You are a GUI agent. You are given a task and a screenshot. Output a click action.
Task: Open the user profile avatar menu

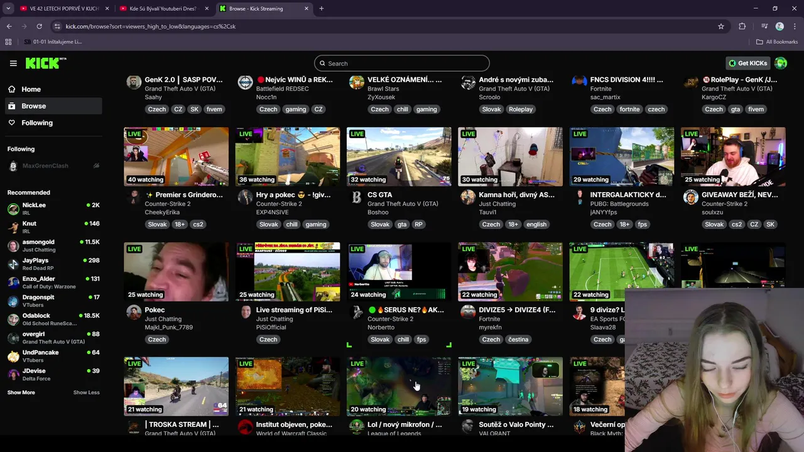click(781, 63)
